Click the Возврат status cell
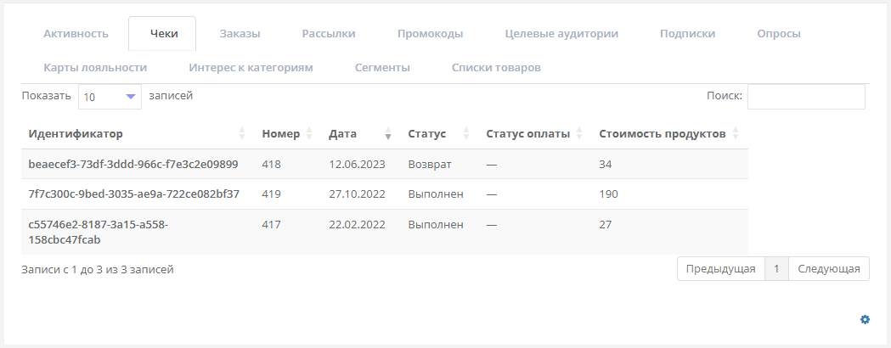This screenshot has width=891, height=348. [x=430, y=164]
